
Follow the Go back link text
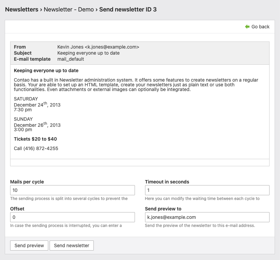pyautogui.click(x=260, y=27)
